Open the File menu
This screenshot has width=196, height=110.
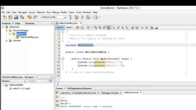(3, 12)
